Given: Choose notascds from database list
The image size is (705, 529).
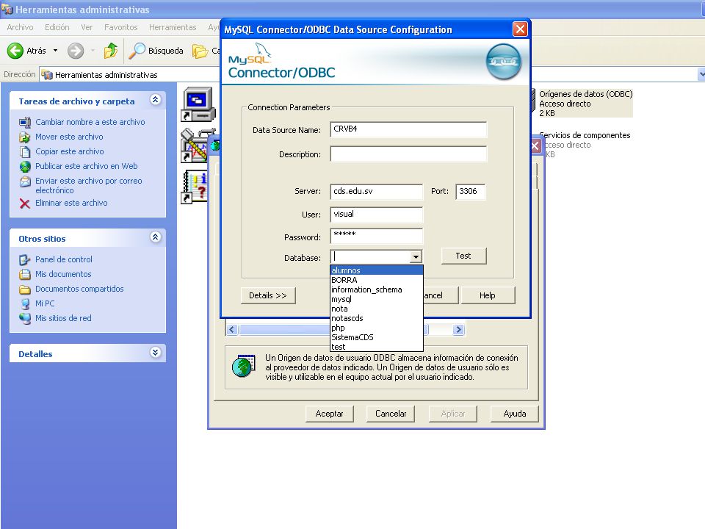Looking at the screenshot, I should [376, 318].
